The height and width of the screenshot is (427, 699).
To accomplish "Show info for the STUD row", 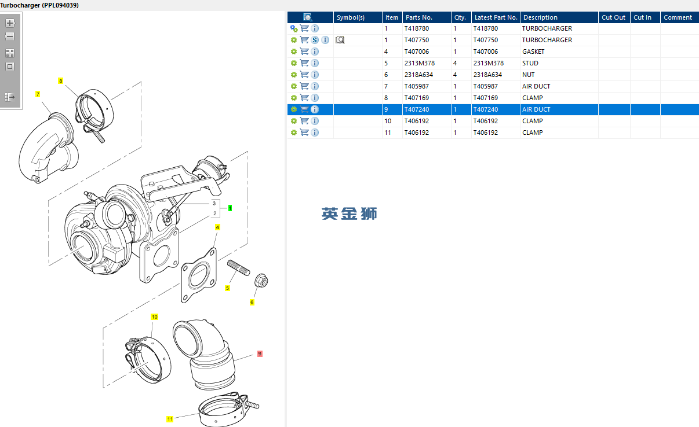I will (x=315, y=63).
